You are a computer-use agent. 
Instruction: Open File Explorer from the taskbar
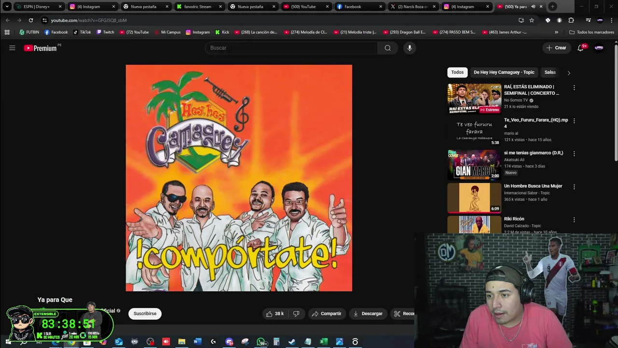click(182, 342)
